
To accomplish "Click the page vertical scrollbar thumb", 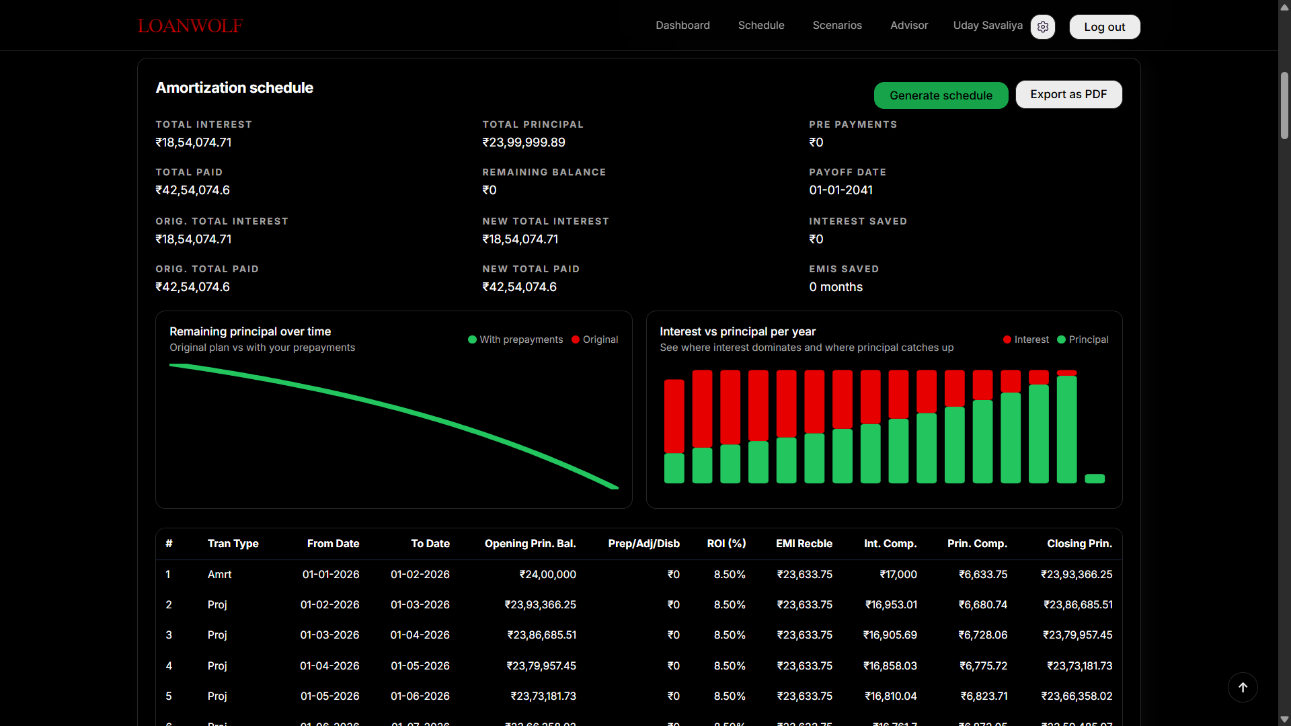I will [x=1284, y=104].
